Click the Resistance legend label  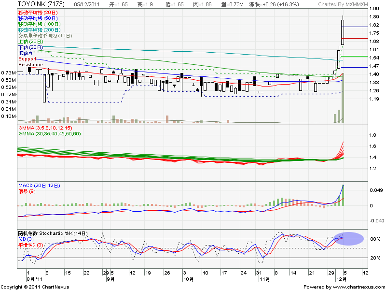pyautogui.click(x=30, y=64)
